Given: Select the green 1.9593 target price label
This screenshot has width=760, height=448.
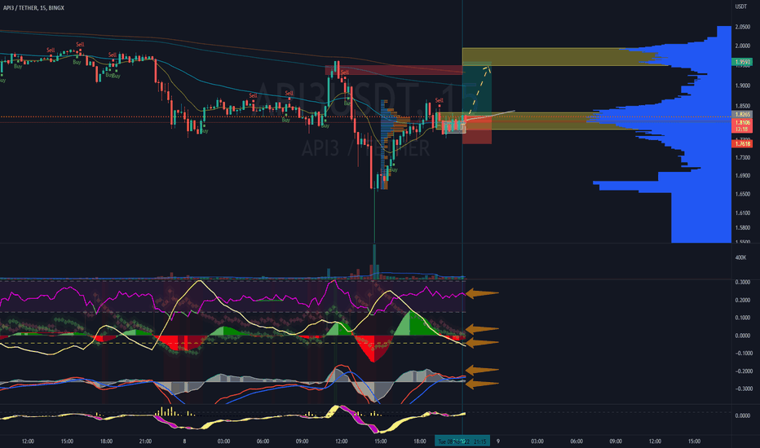Looking at the screenshot, I should pyautogui.click(x=741, y=62).
